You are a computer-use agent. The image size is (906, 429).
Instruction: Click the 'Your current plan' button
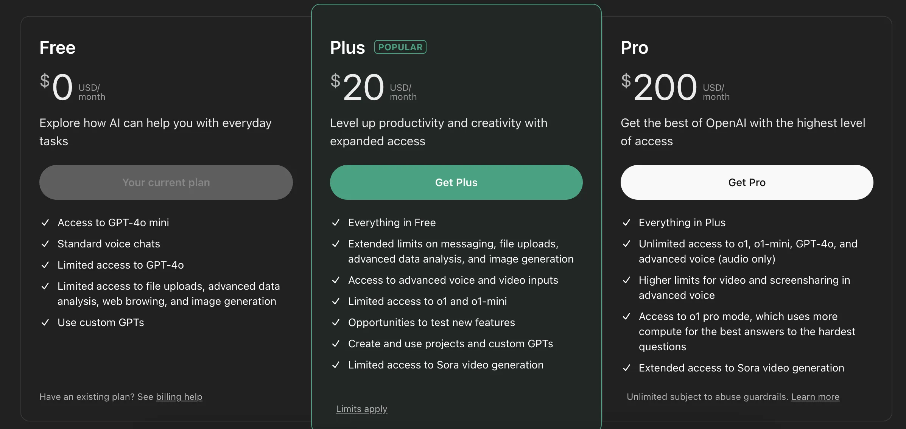[x=166, y=182]
